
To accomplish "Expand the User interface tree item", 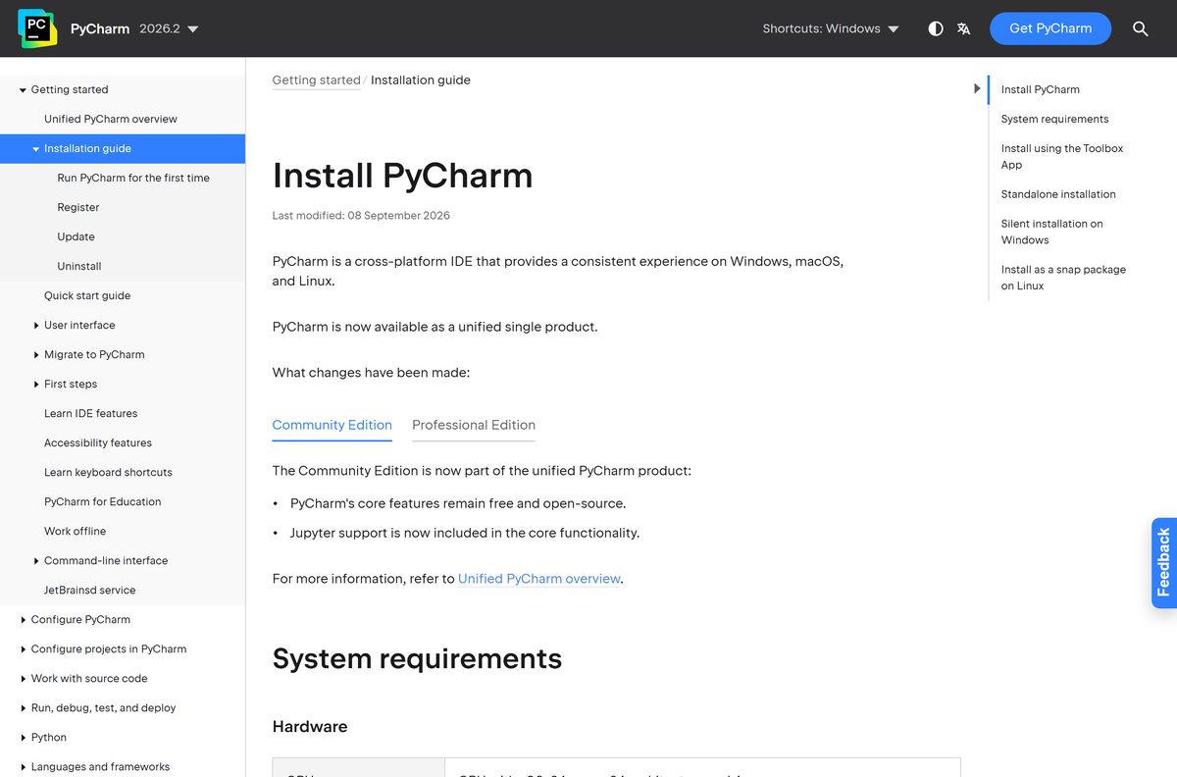I will (36, 325).
